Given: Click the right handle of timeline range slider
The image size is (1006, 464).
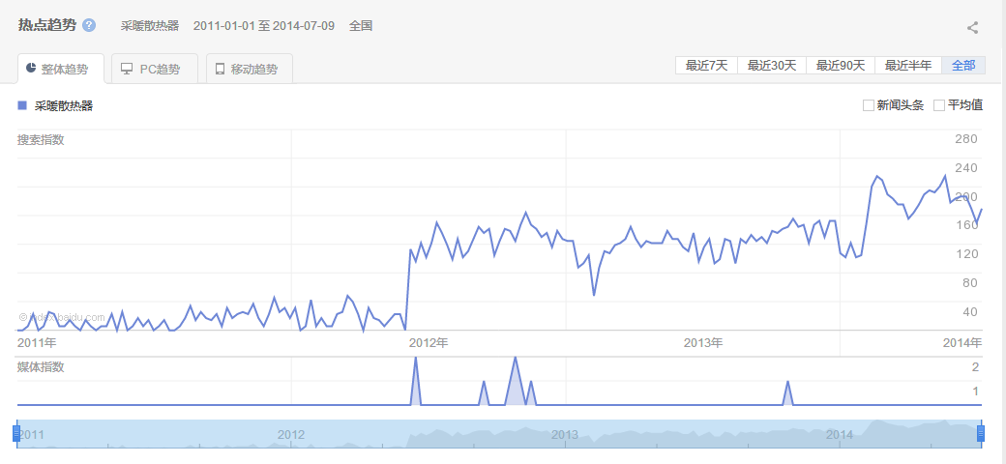Looking at the screenshot, I should point(980,433).
